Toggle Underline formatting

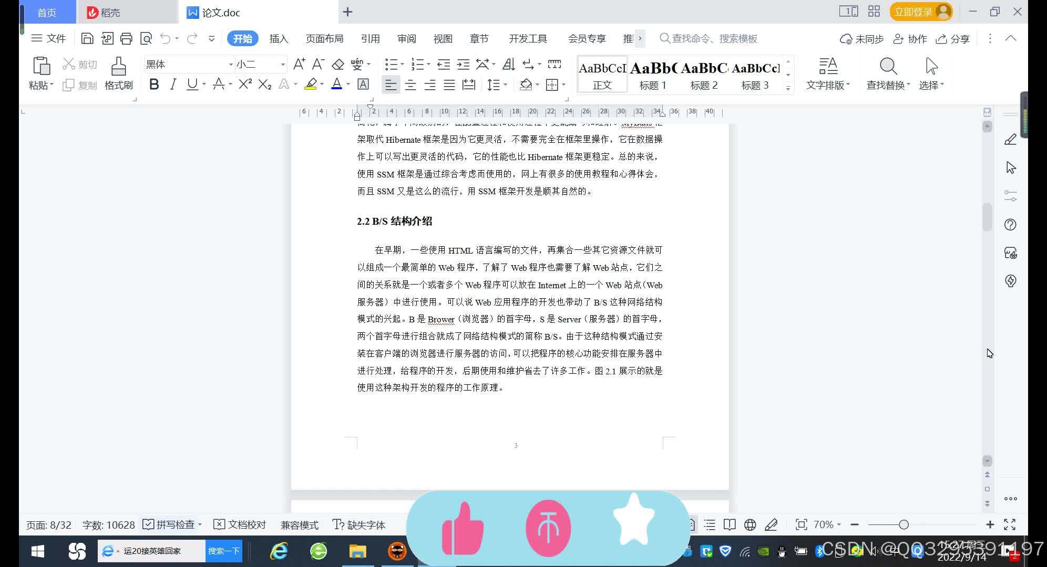[x=192, y=84]
